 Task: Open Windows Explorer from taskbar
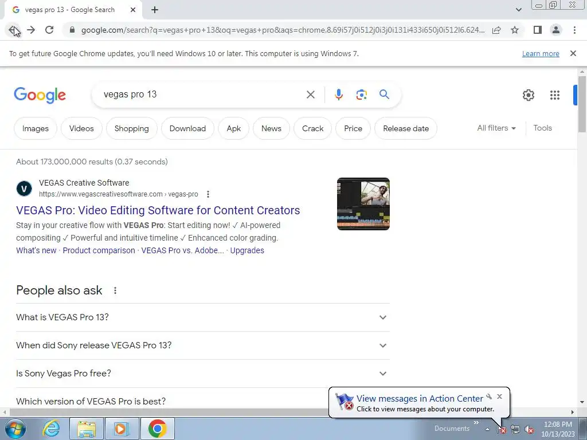pyautogui.click(x=87, y=429)
